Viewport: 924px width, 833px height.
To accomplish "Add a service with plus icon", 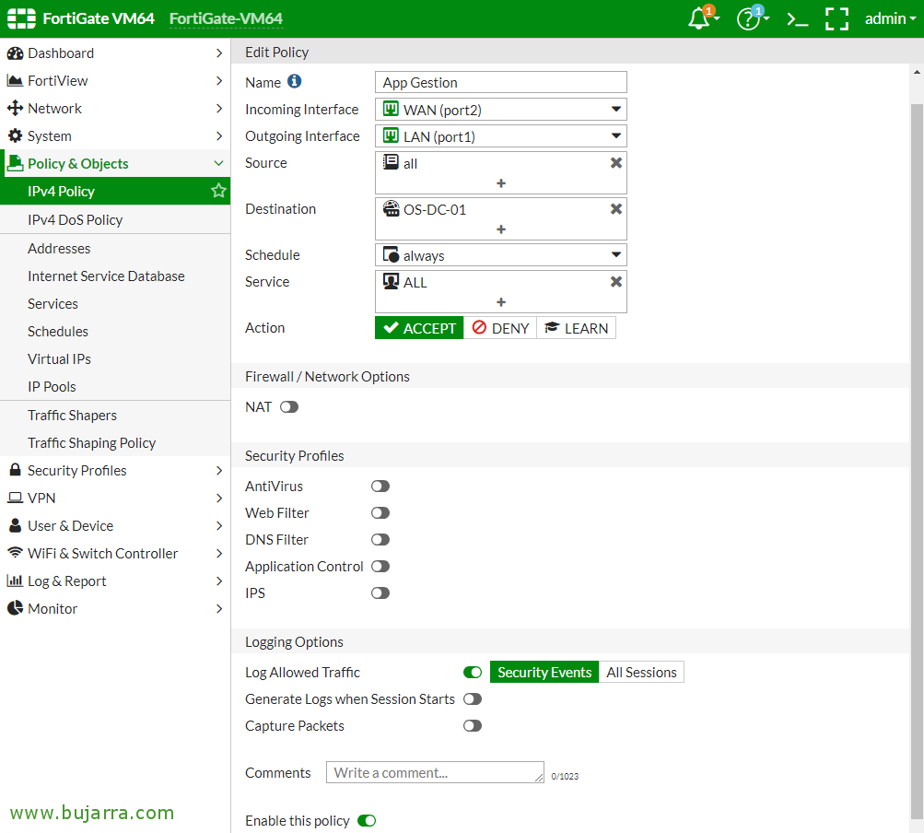I will pyautogui.click(x=501, y=302).
